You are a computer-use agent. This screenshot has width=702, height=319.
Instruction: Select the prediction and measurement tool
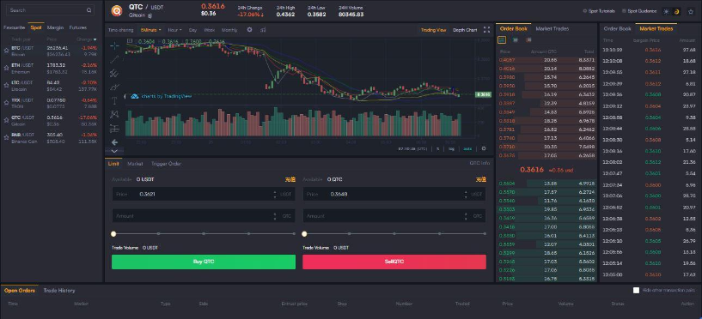114,129
